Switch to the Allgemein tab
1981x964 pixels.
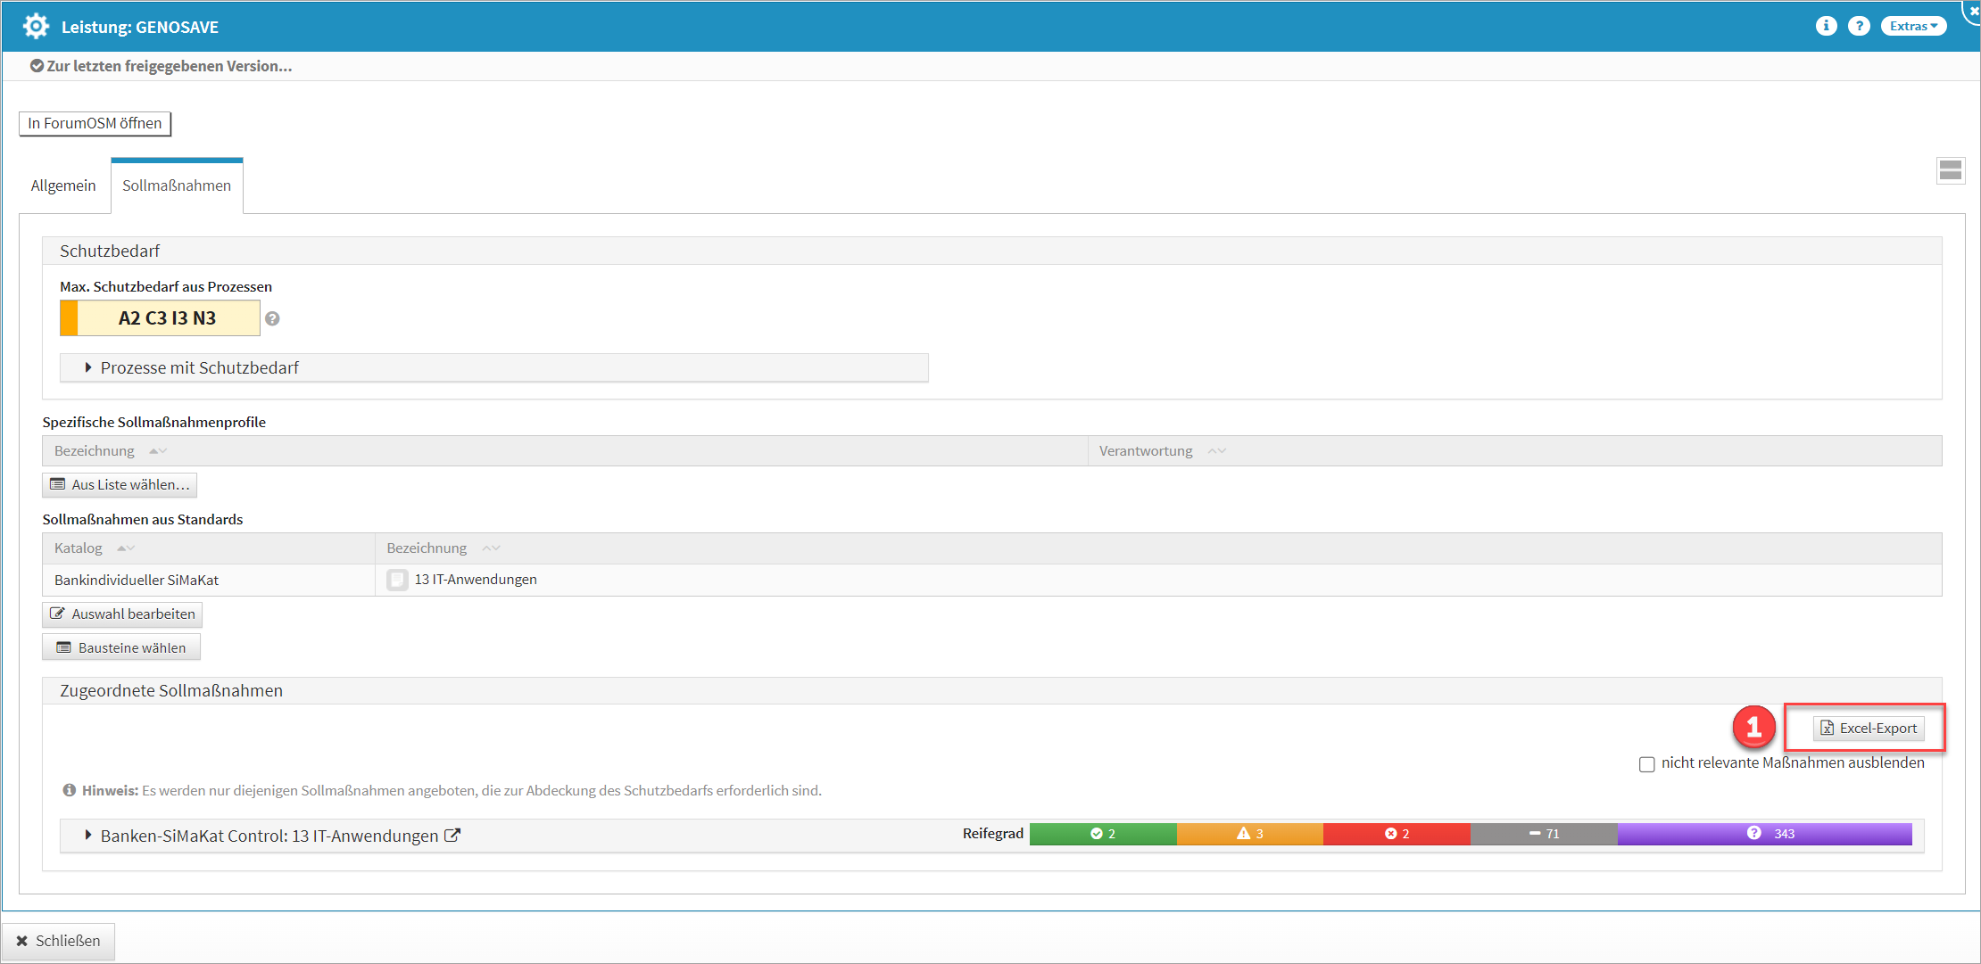tap(63, 185)
